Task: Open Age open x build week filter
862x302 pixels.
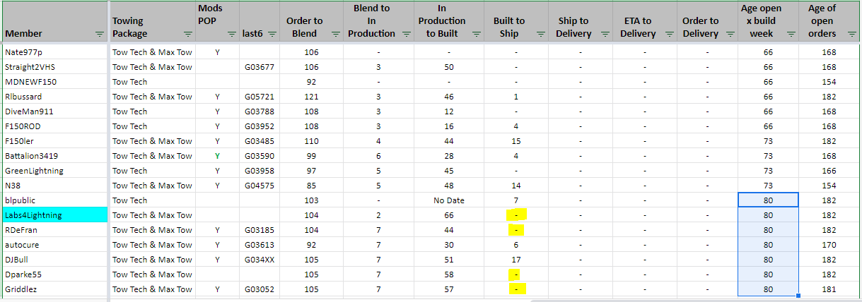Action: pos(791,34)
